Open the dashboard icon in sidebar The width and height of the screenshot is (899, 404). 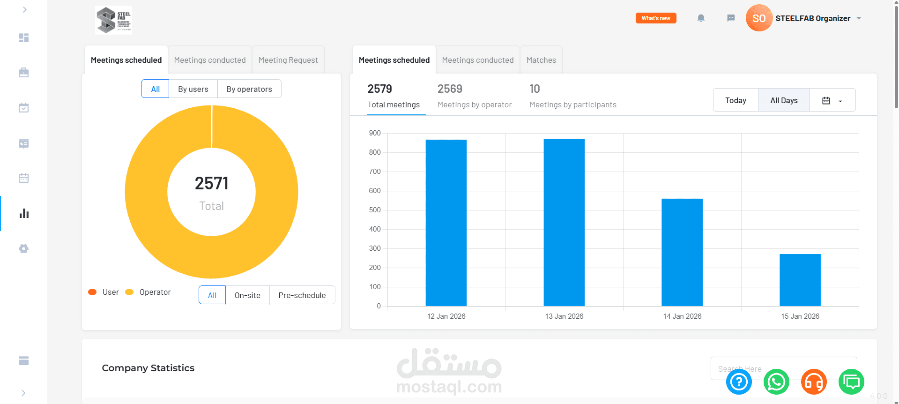pos(23,38)
